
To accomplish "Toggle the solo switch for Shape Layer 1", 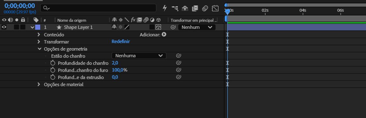I will (x=16, y=27).
